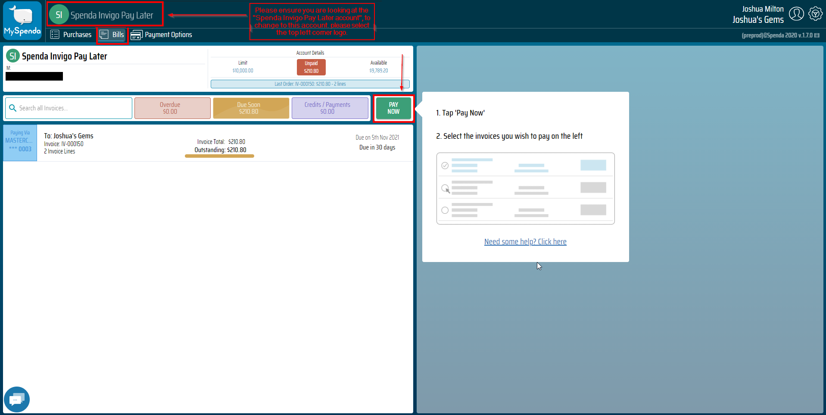Click the invoice selection tutorial illustration
The image size is (826, 415).
tap(526, 188)
